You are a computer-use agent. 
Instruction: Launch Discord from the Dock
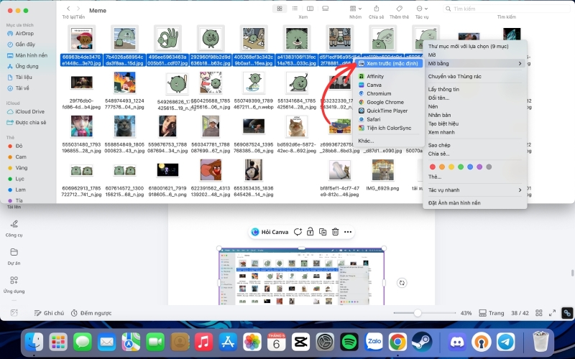point(457,342)
